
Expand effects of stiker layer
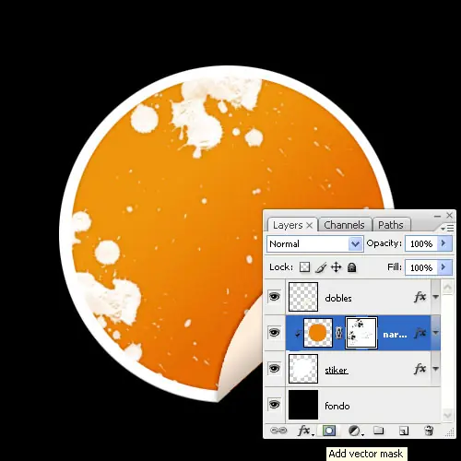[x=436, y=369]
